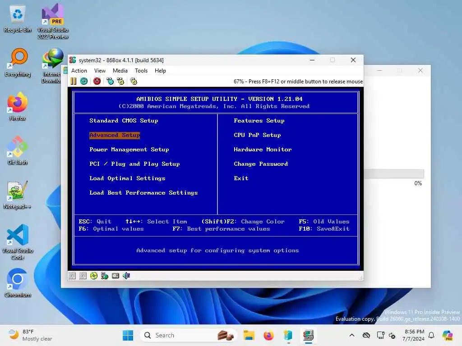Select 'Change Password' BIOS entry
Image resolution: width=462 pixels, height=346 pixels.
[261, 164]
